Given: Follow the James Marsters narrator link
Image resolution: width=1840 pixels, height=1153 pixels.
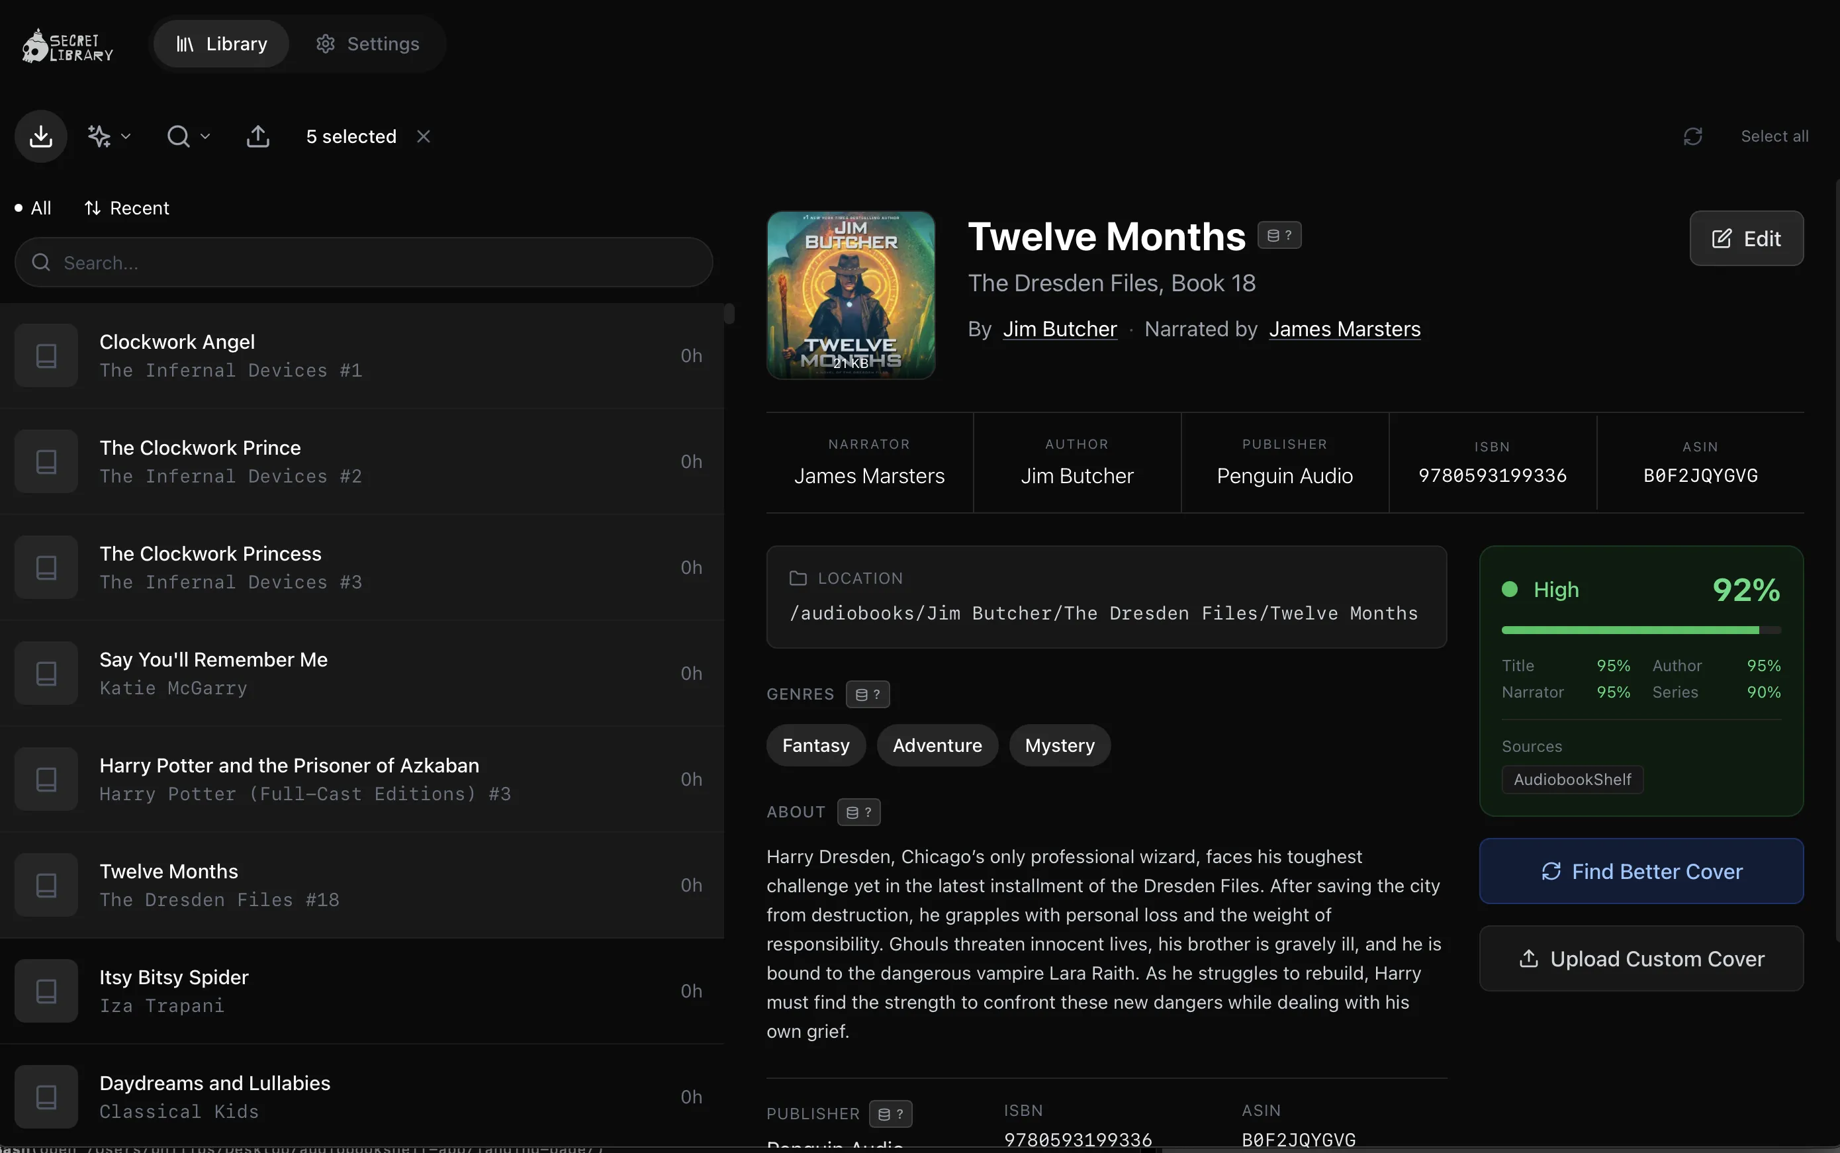Looking at the screenshot, I should pyautogui.click(x=1344, y=330).
